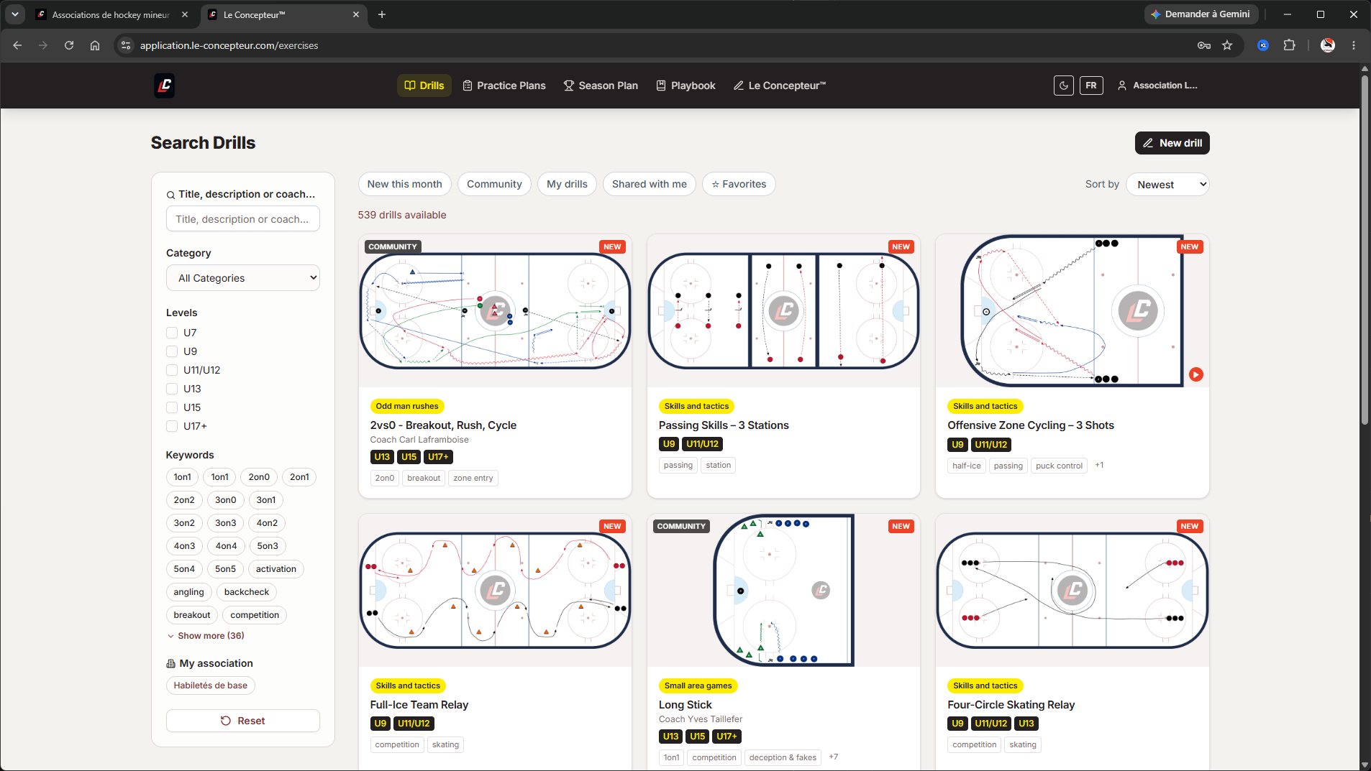
Task: Expand Show more (36) keywords
Action: [206, 636]
